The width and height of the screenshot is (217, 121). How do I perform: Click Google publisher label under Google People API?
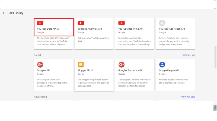click(x=162, y=74)
